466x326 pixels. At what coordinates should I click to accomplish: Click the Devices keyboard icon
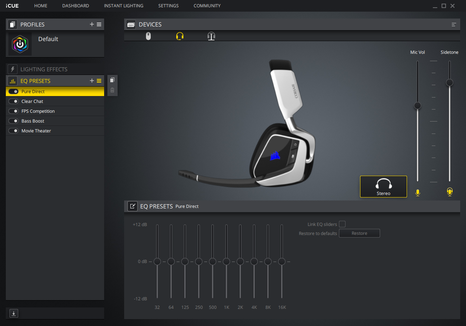pyautogui.click(x=131, y=24)
